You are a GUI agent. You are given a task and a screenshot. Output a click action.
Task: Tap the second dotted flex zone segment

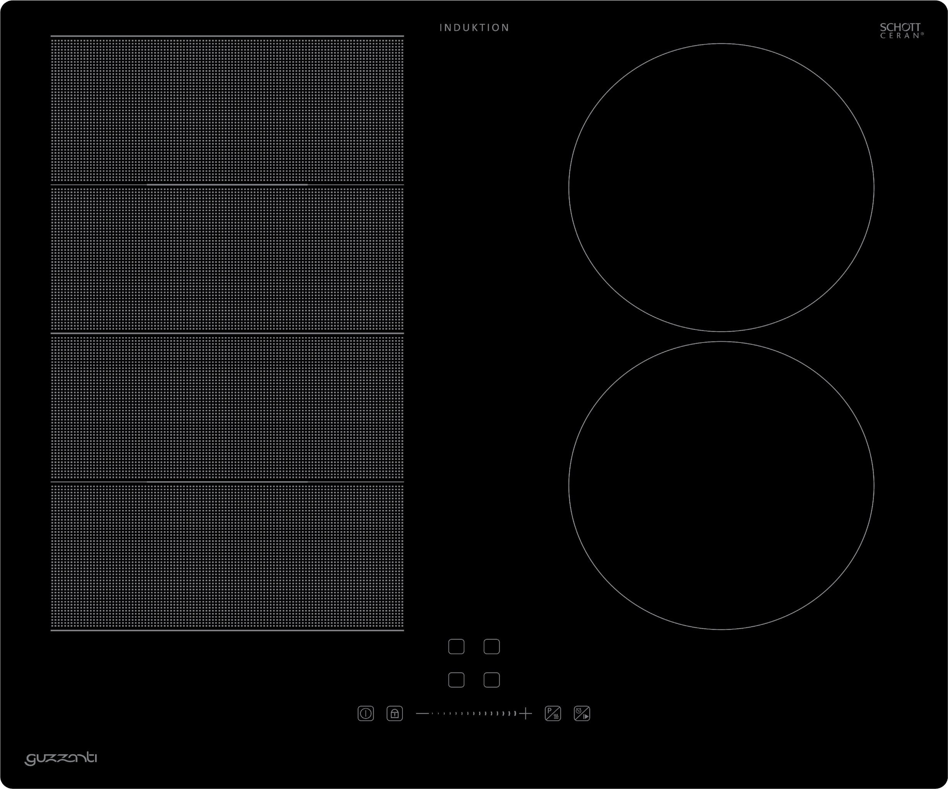pos(227,259)
